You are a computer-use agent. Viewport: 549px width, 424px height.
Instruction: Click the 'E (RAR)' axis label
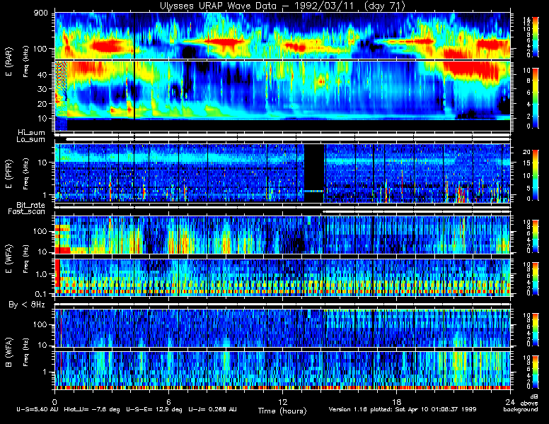pos(9,61)
